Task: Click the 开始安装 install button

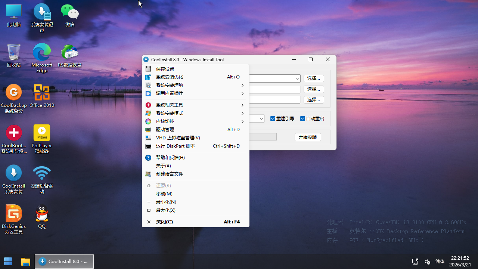Action: 308,137
